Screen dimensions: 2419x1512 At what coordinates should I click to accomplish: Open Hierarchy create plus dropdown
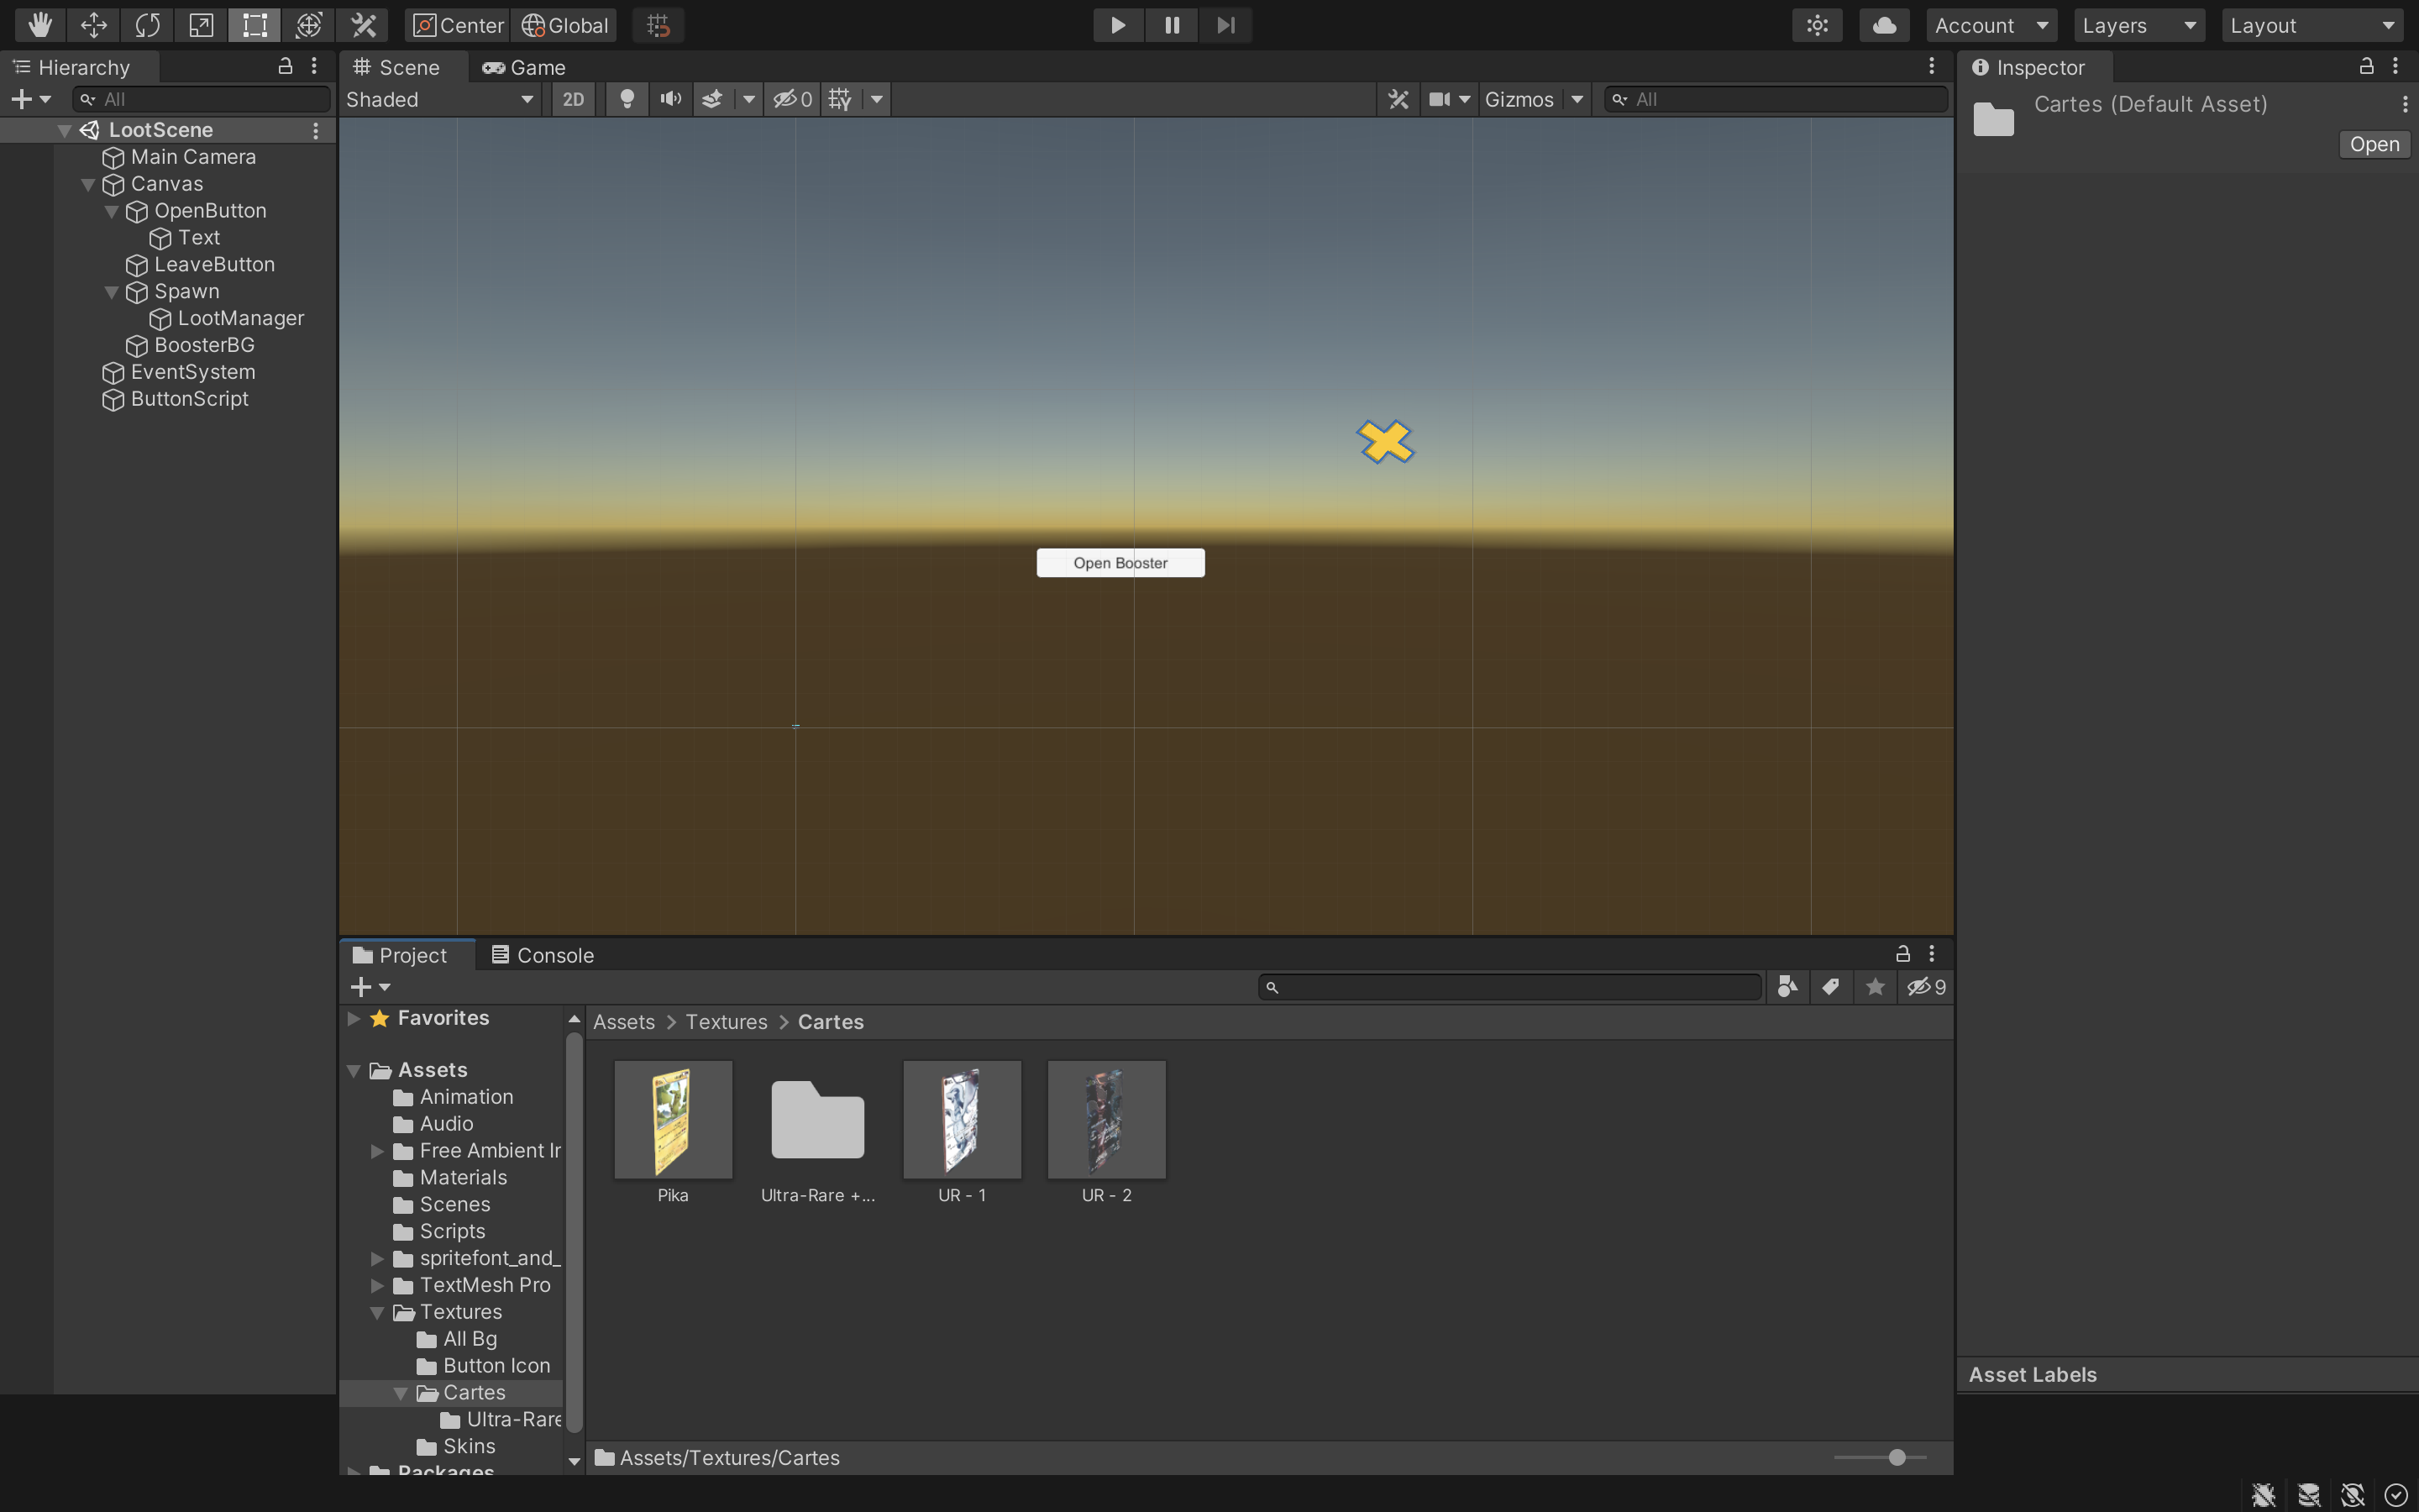pos(30,99)
